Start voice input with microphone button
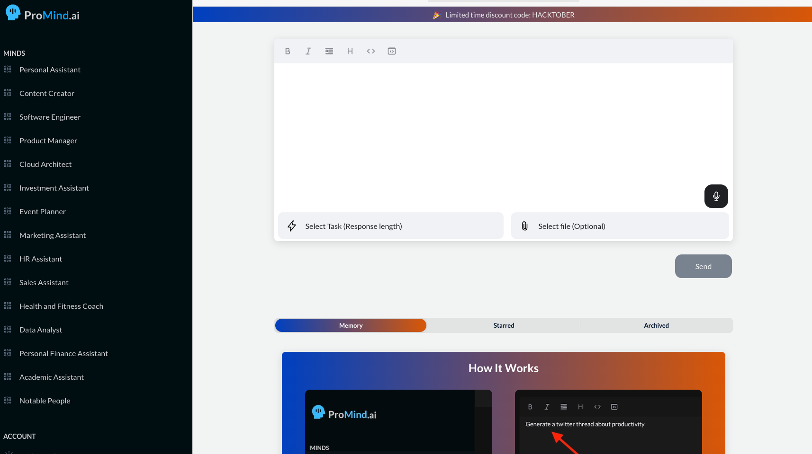The width and height of the screenshot is (812, 454). coord(716,196)
